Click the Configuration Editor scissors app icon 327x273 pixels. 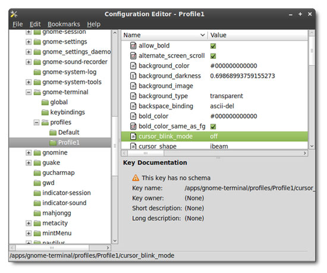coord(14,14)
